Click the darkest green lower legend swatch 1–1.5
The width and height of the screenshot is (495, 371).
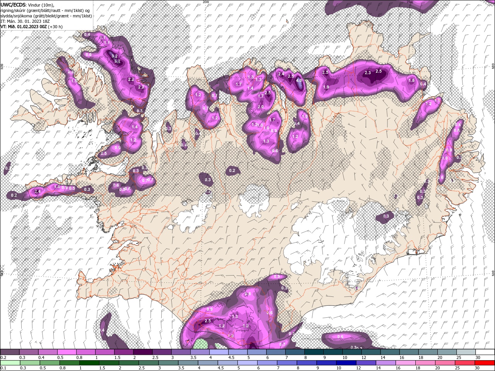pos(89,363)
